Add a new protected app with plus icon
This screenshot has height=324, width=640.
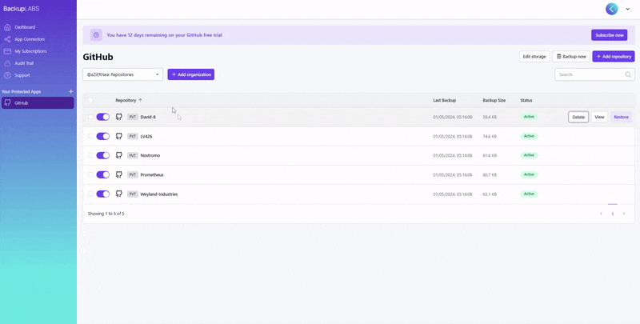point(70,92)
